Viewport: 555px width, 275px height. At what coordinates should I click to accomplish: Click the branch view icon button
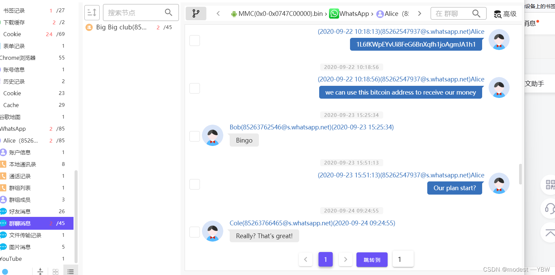point(196,13)
